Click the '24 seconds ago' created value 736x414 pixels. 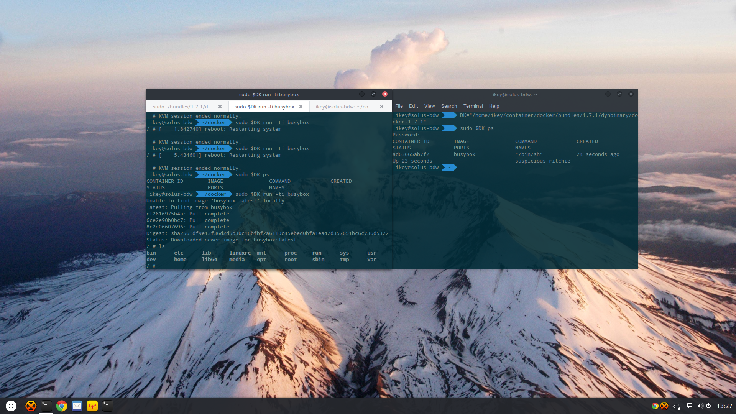[598, 154]
